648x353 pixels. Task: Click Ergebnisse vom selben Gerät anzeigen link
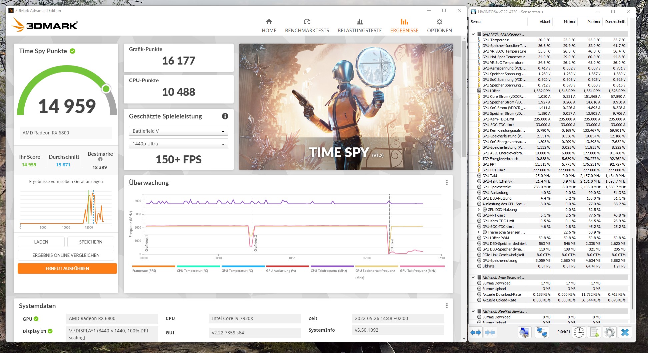pyautogui.click(x=66, y=182)
